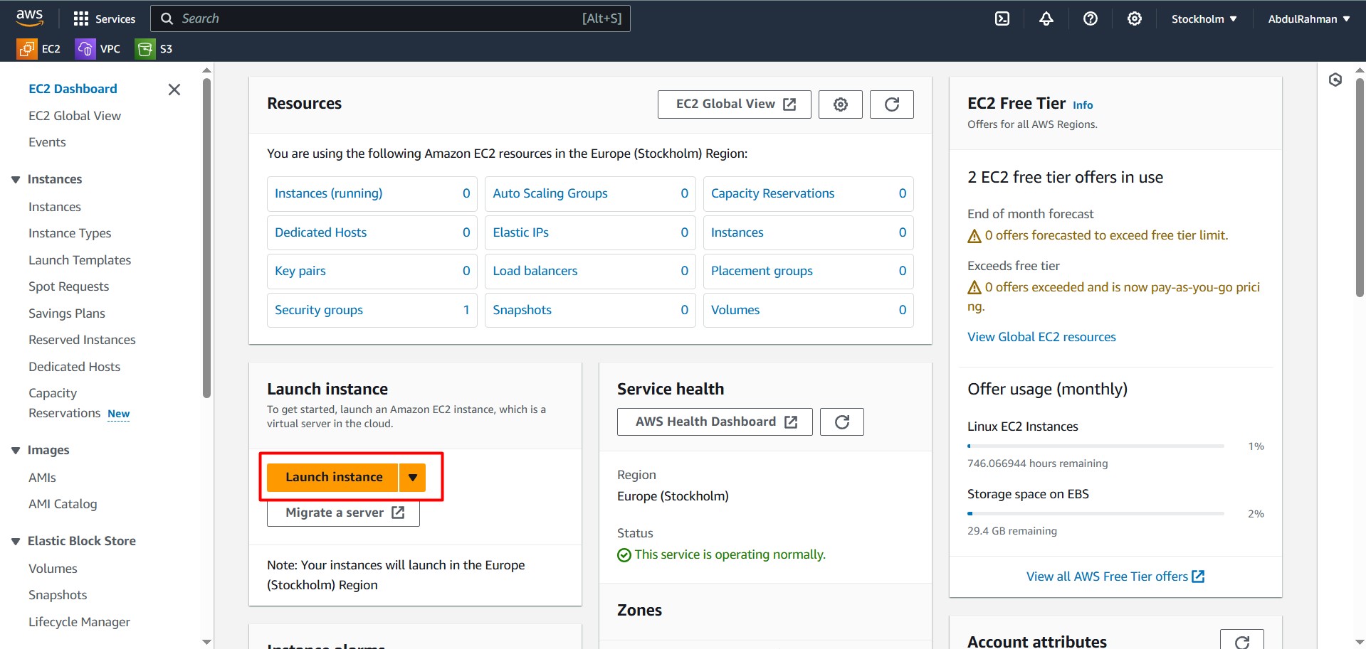Open Spot Requests in sidebar
The width and height of the screenshot is (1366, 649).
[69, 286]
